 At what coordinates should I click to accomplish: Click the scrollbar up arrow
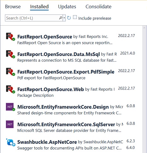click(x=144, y=28)
